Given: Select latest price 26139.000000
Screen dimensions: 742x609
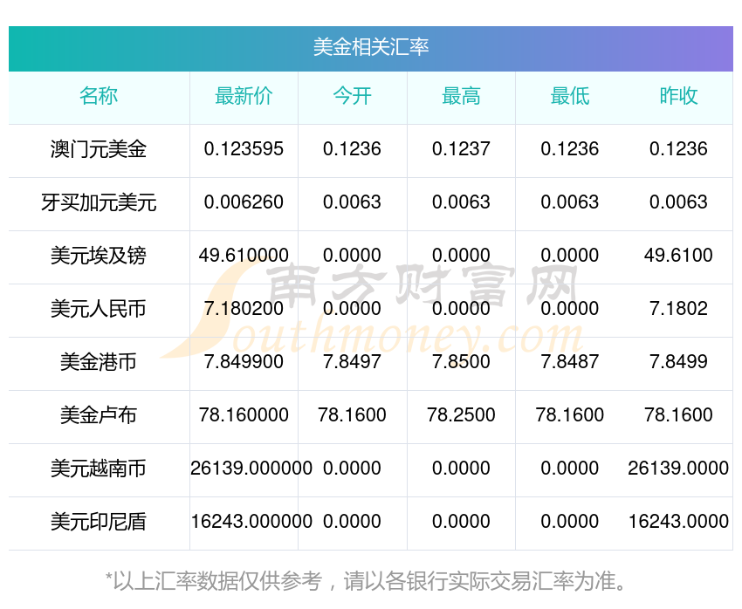Looking at the screenshot, I should pos(251,469).
